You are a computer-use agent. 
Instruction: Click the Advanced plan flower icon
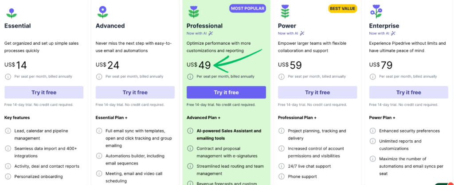click(103, 12)
